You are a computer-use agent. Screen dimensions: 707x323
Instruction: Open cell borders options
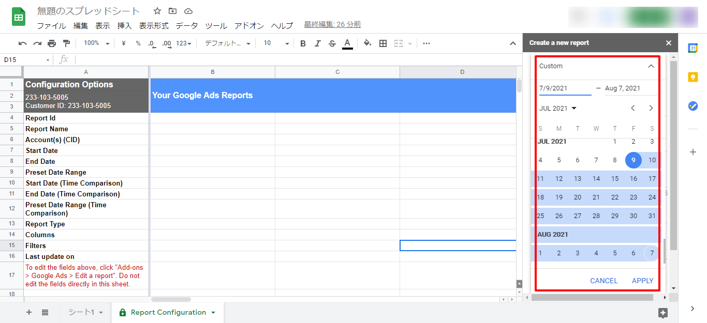point(383,43)
